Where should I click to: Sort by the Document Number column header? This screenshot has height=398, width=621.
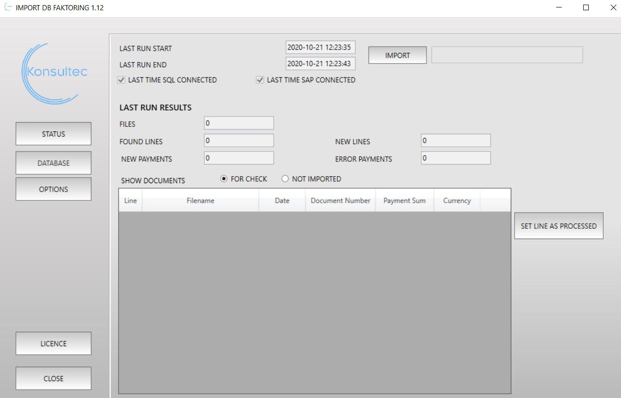point(341,200)
